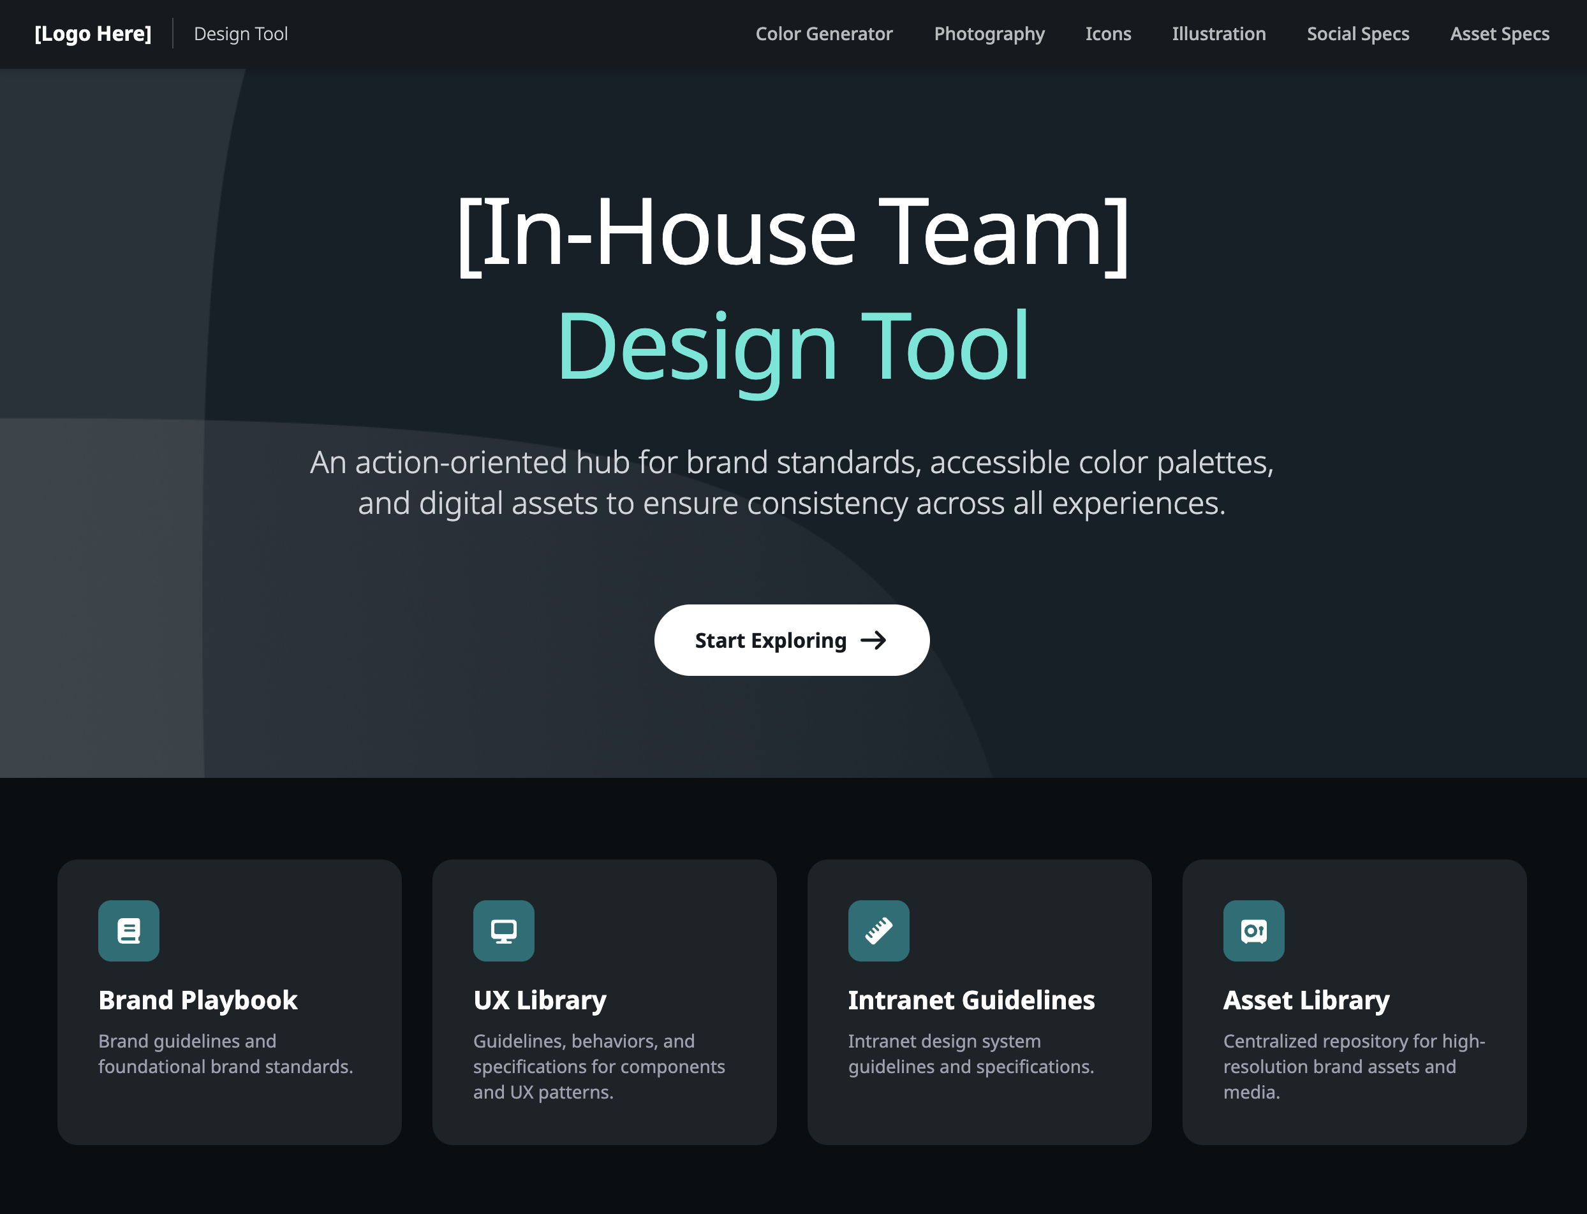Open Social Specs from the navigation
This screenshot has width=1587, height=1214.
pyautogui.click(x=1358, y=33)
